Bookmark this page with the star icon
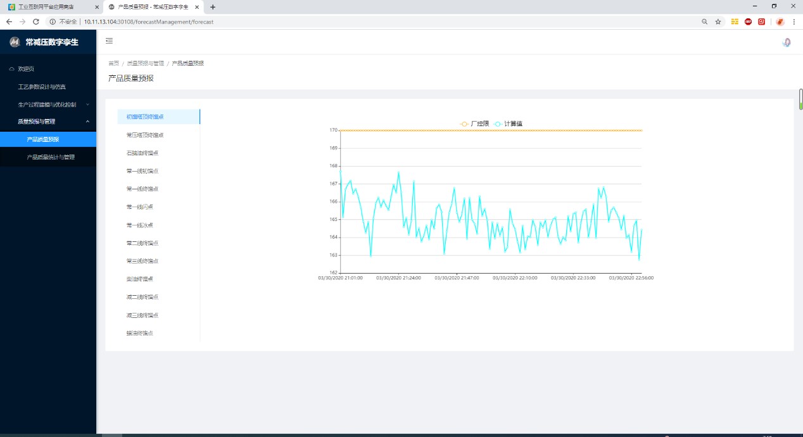 click(x=718, y=22)
